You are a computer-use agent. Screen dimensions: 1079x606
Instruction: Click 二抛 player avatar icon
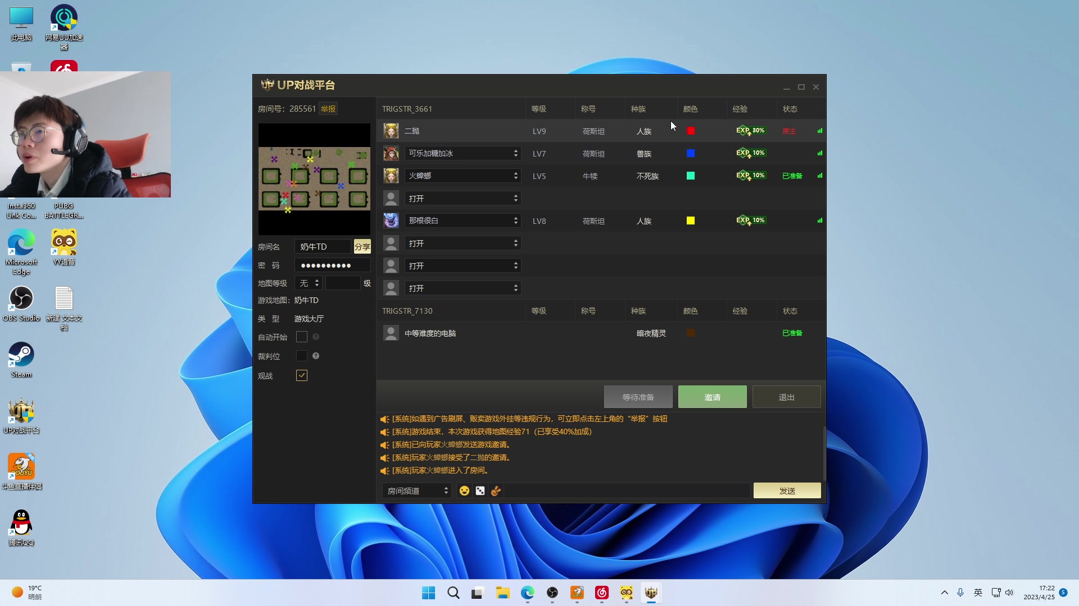click(x=391, y=131)
